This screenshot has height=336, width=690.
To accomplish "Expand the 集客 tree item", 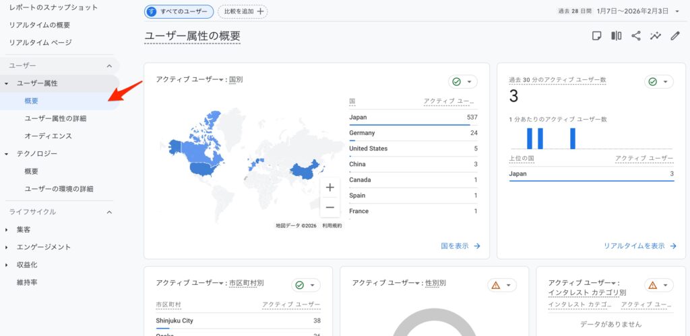I will coord(7,230).
